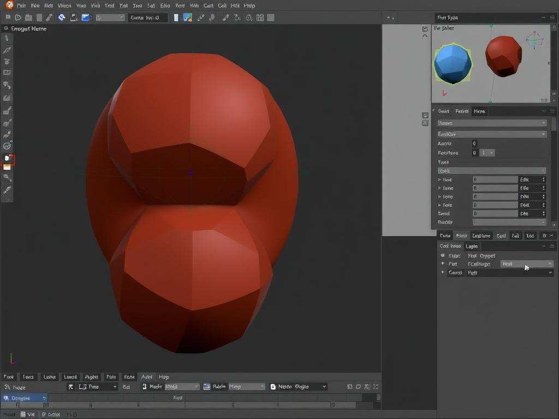Screen dimensions: 559x419
Task: Select the cursor tool atop the left toolbar
Action: click(7, 38)
